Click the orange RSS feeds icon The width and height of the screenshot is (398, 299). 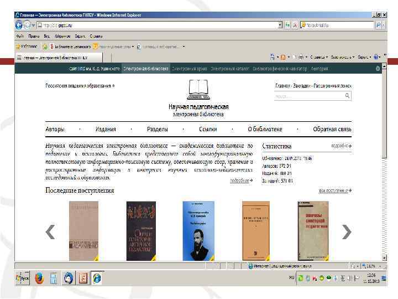283,57
